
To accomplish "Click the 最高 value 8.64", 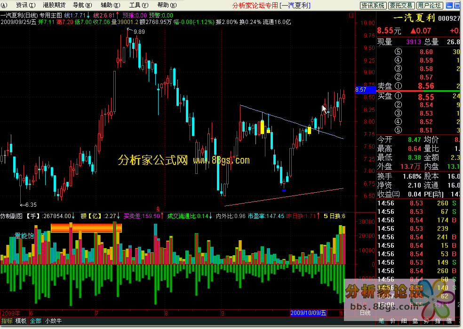I will coord(414,149).
